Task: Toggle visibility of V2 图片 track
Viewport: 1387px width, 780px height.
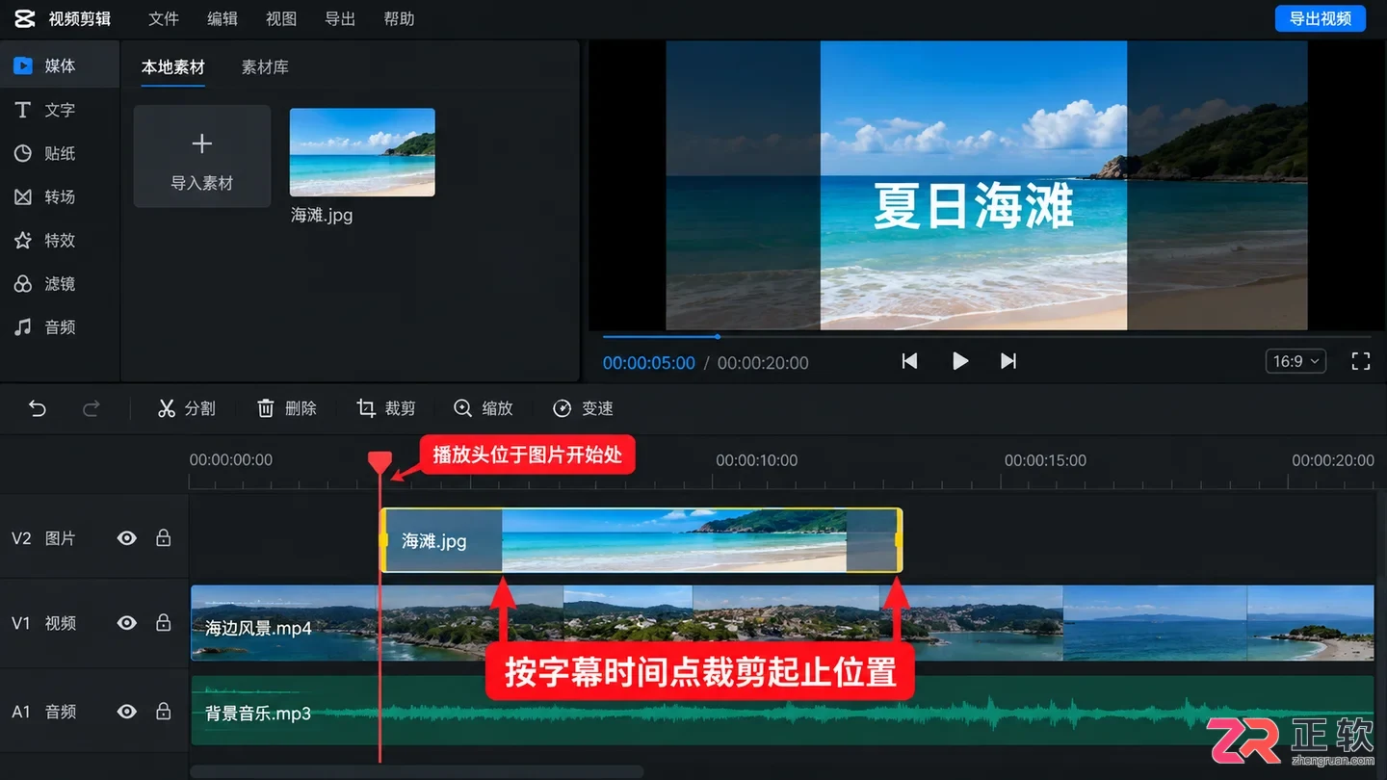Action: pos(126,537)
